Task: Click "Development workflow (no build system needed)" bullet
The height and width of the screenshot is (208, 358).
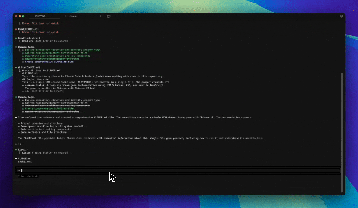Action: 52,126
